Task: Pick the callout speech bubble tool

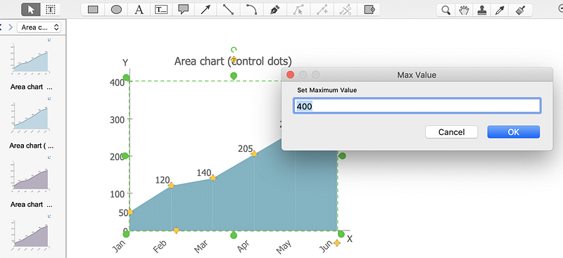Action: [184, 10]
